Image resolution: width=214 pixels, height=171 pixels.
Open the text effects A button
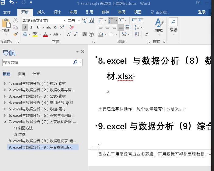[25, 34]
